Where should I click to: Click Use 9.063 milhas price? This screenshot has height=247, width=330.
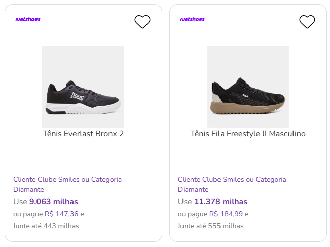46,202
